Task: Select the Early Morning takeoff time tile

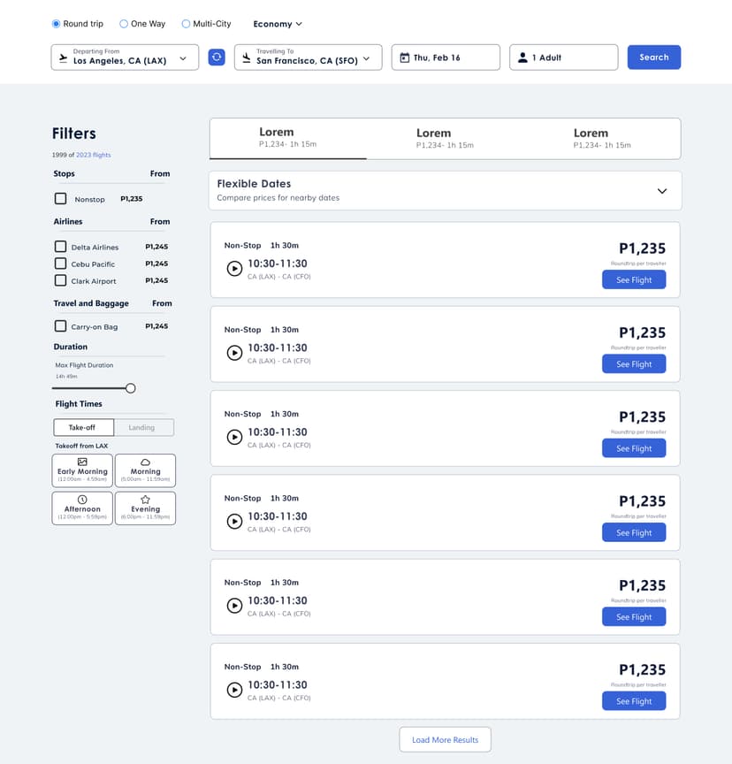Action: [82, 470]
